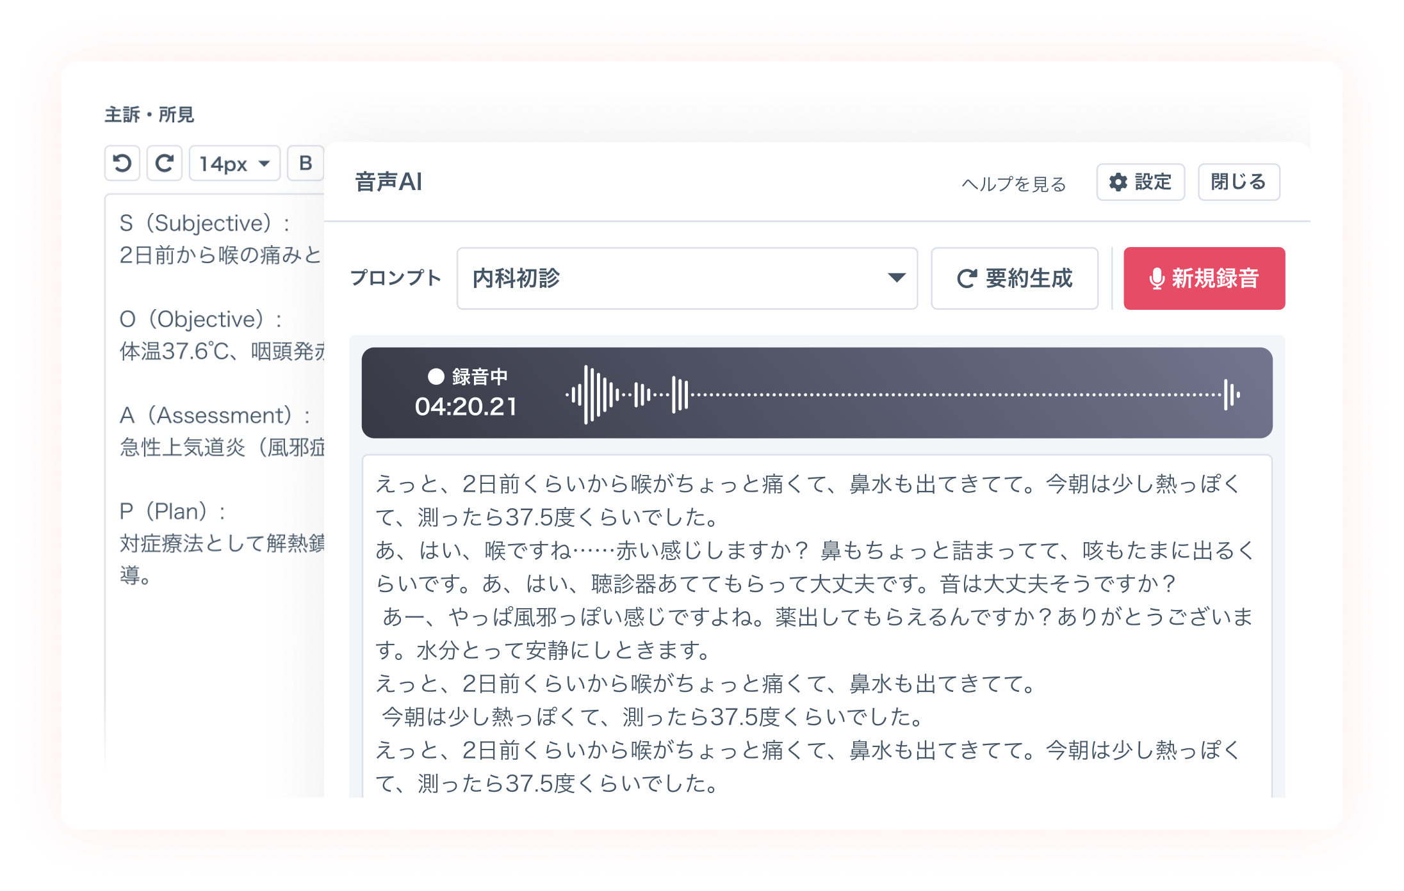The height and width of the screenshot is (891, 1404).
Task: Click the redo arrow icon
Action: (x=165, y=163)
